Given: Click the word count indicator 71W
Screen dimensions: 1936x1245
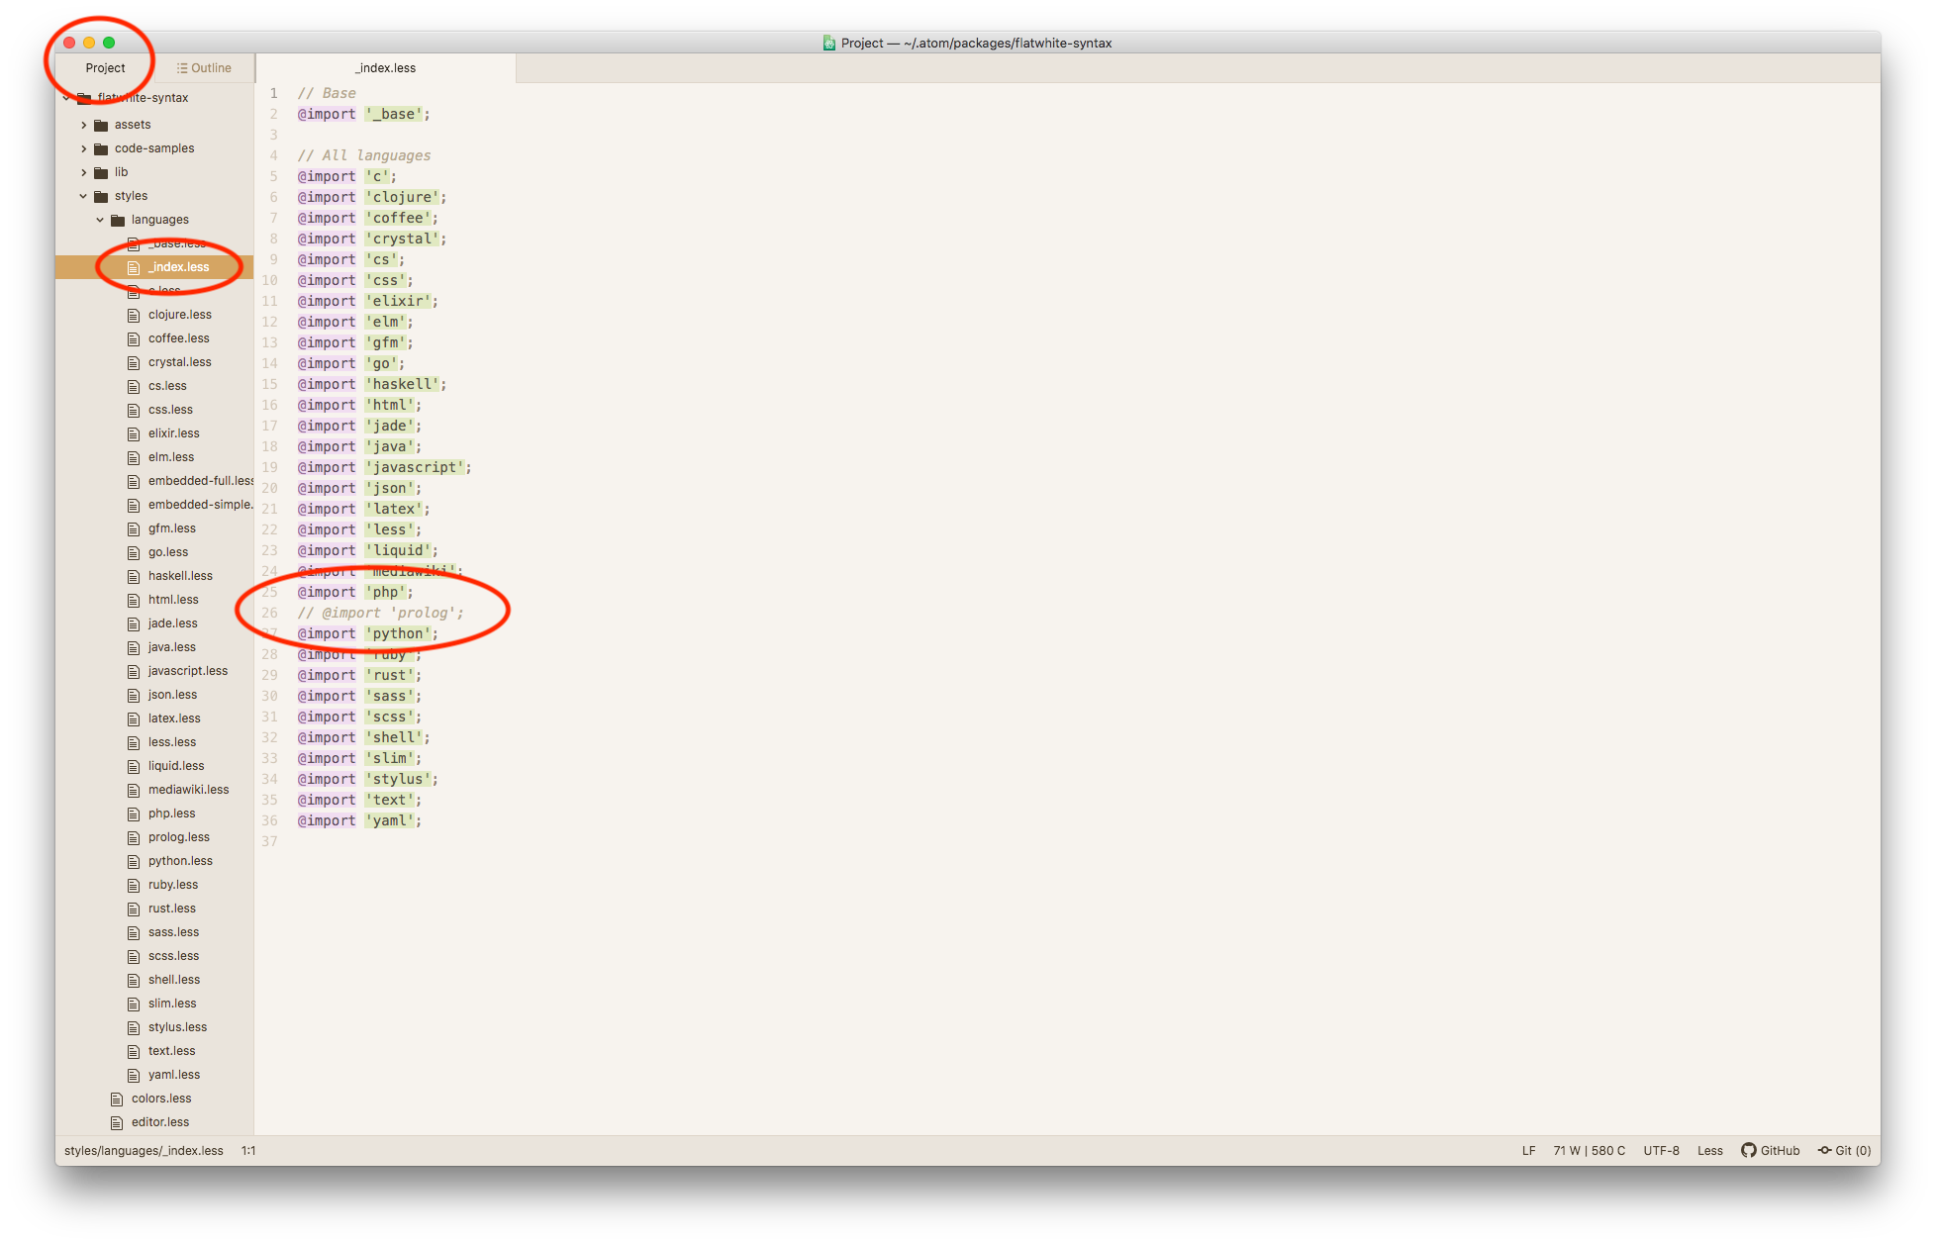Looking at the screenshot, I should coord(1565,1150).
